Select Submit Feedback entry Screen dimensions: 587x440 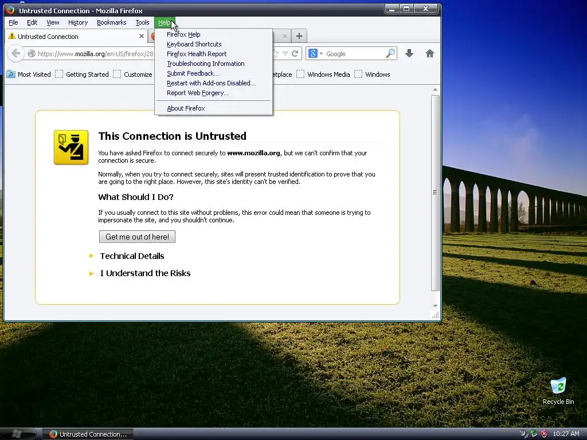[x=213, y=73]
